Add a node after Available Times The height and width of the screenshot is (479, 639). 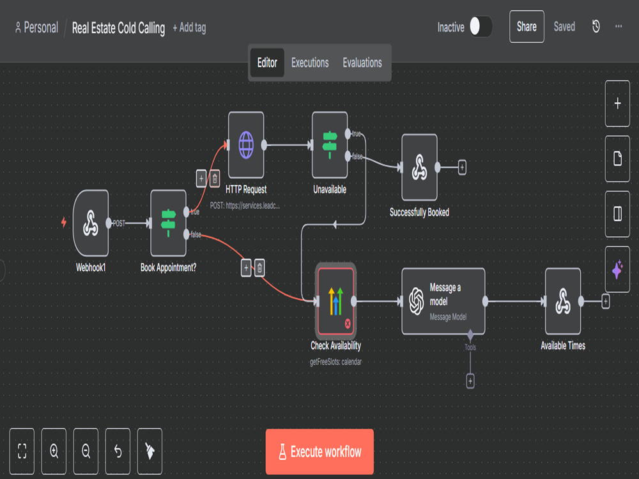606,301
